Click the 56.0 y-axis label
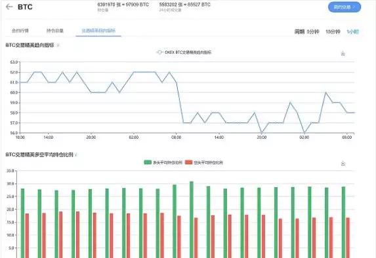The height and width of the screenshot is (258, 376). pyautogui.click(x=14, y=133)
